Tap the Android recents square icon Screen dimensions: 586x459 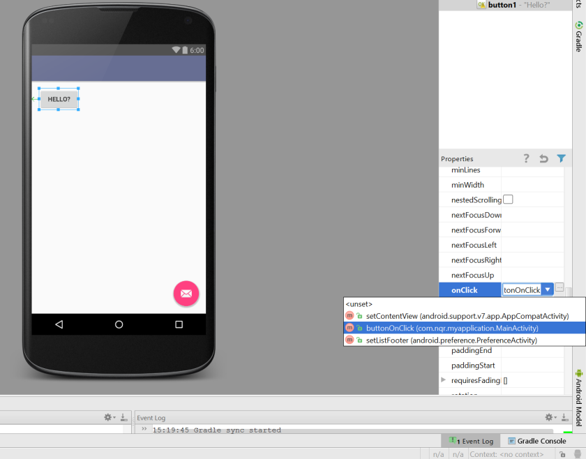[x=179, y=324]
